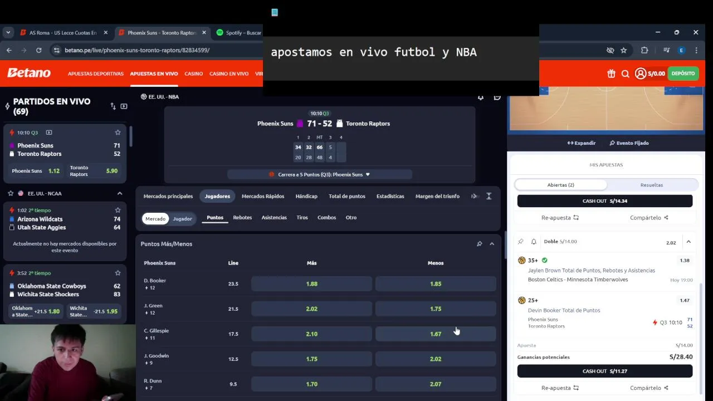Close the Phoenix Suns - Toronto Raptors tab
713x401 pixels.
coord(204,33)
